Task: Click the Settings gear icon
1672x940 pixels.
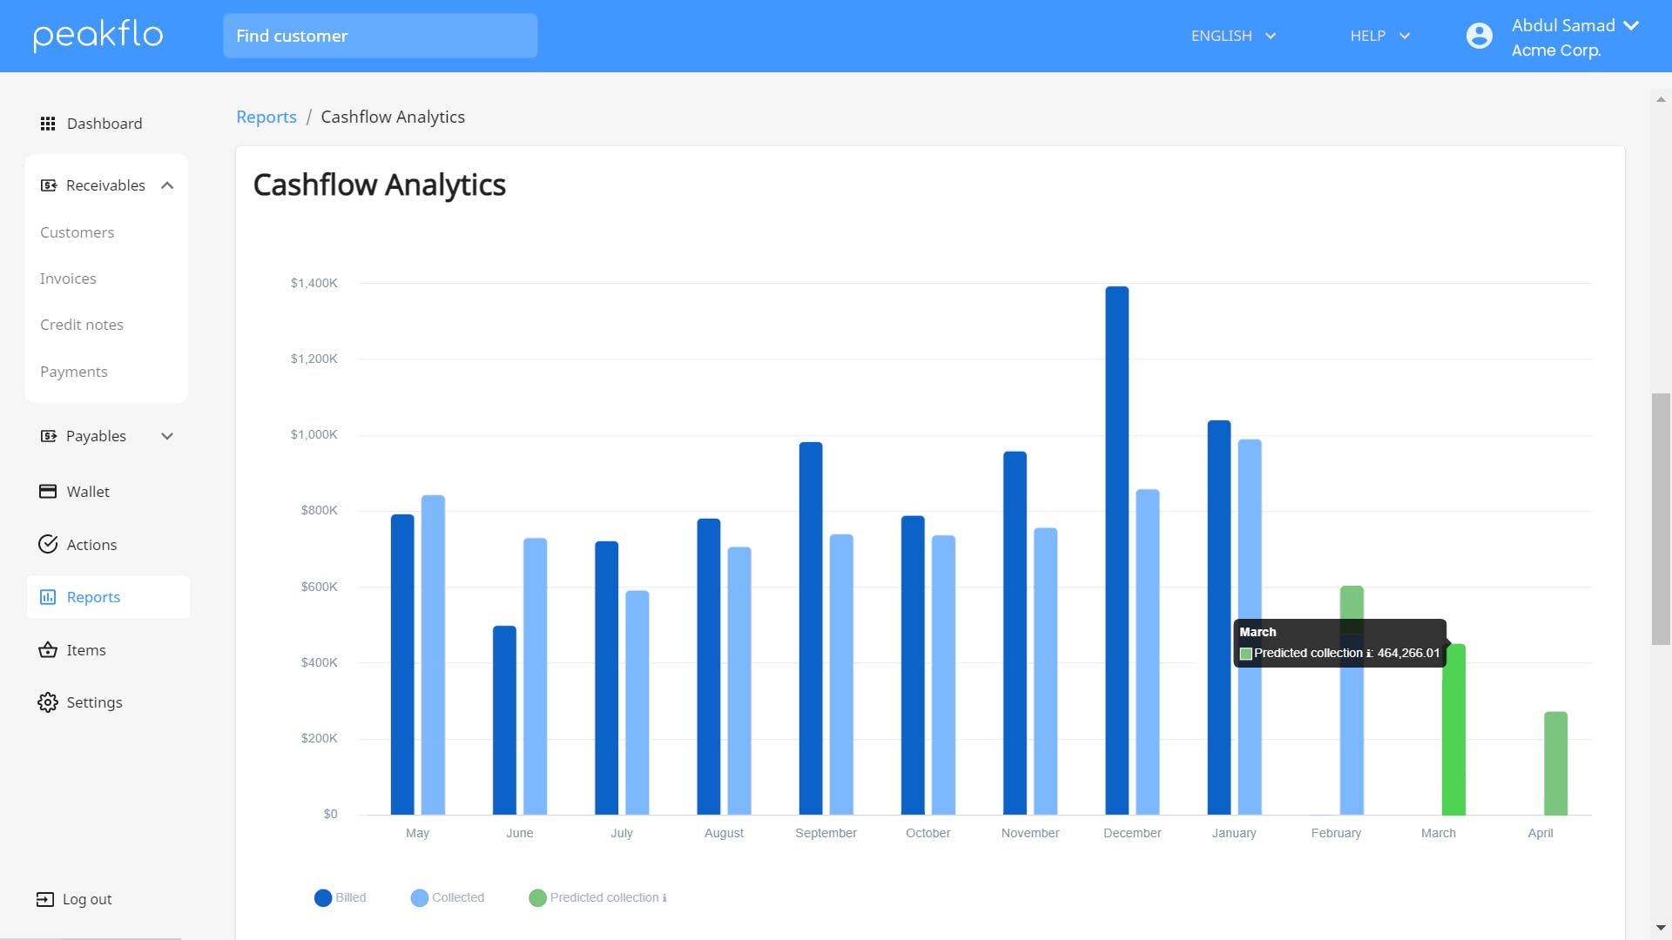Action: point(48,702)
